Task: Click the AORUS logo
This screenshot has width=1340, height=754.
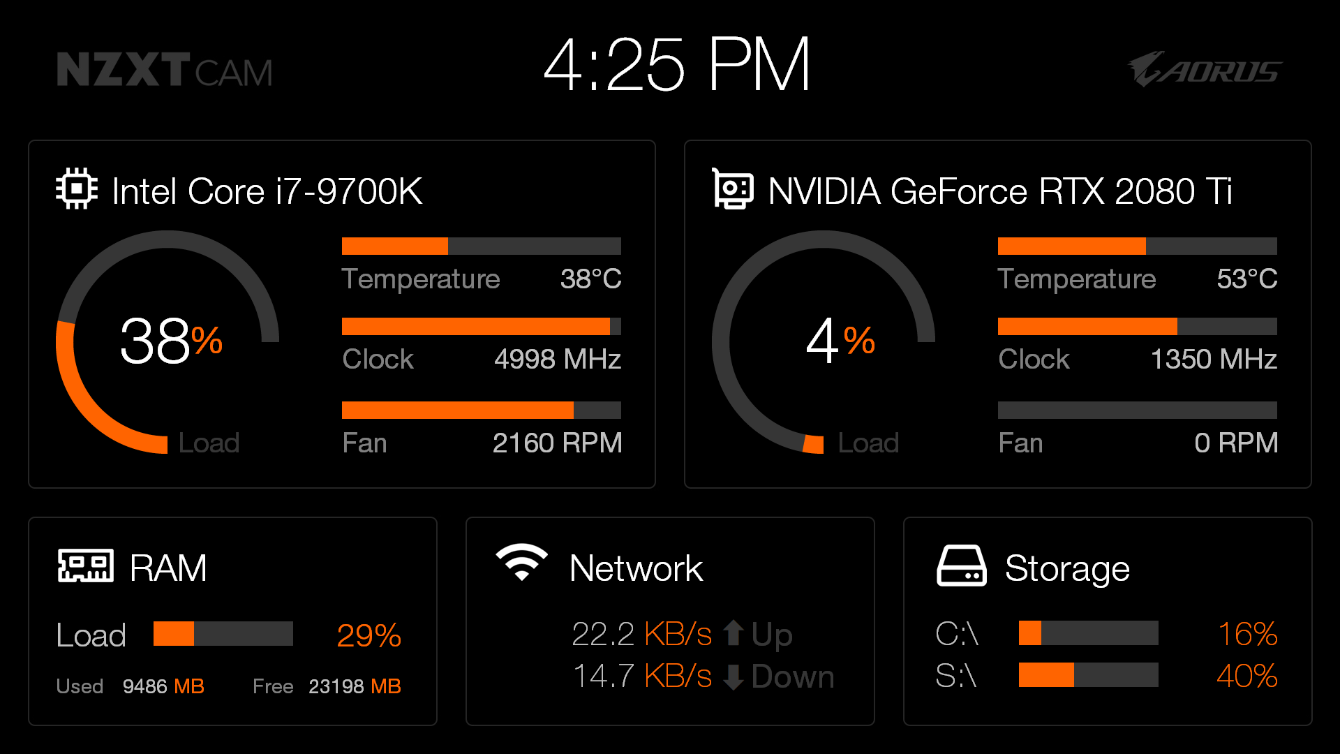Action: point(1205,69)
